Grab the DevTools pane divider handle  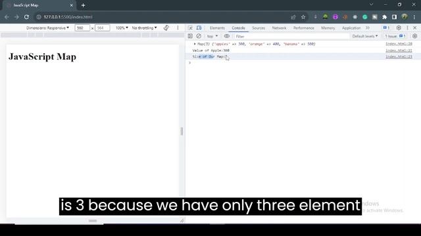click(x=182, y=131)
